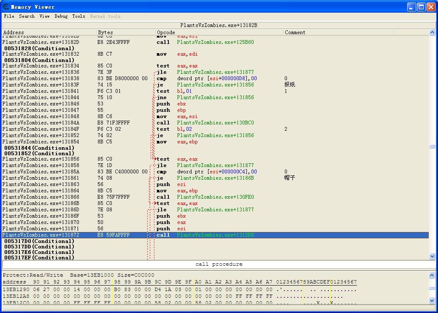Select address row PlantsVsZombies.exe+131847
This screenshot has width=438, height=313.
pos(215,110)
